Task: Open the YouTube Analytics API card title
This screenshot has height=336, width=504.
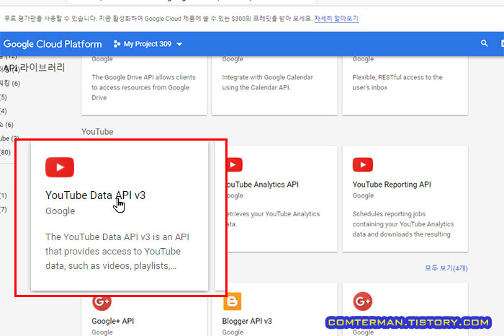Action: coord(263,185)
